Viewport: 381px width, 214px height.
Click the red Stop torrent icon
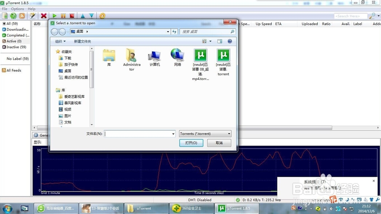click(72, 16)
